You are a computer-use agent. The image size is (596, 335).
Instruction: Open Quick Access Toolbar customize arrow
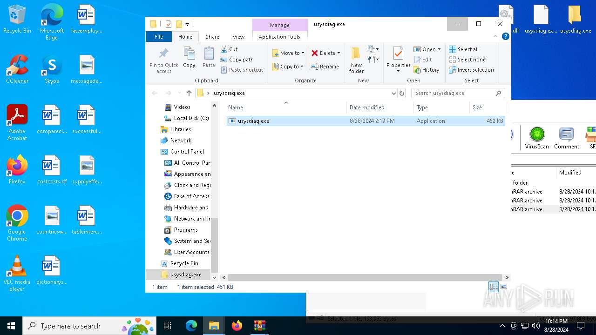point(187,24)
